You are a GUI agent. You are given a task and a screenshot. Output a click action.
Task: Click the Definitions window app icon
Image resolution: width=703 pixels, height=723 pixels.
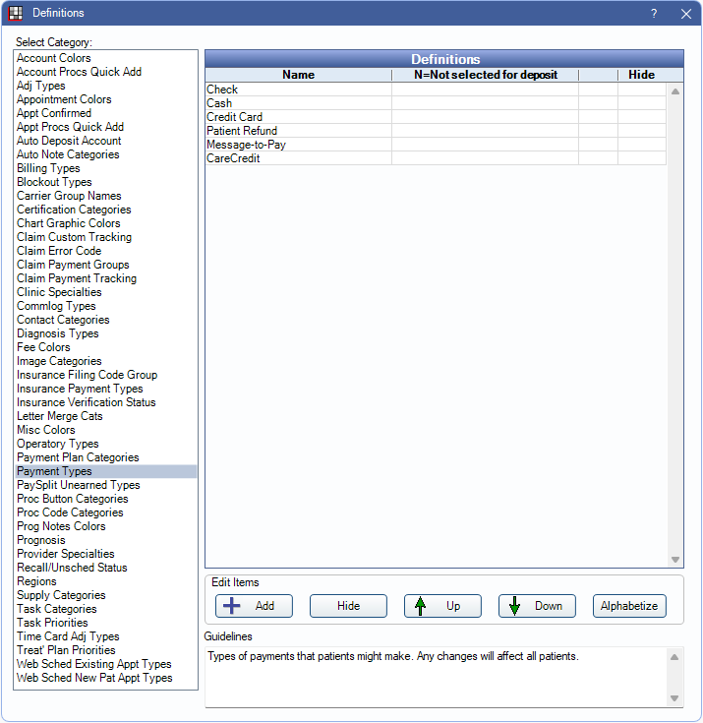(x=16, y=13)
